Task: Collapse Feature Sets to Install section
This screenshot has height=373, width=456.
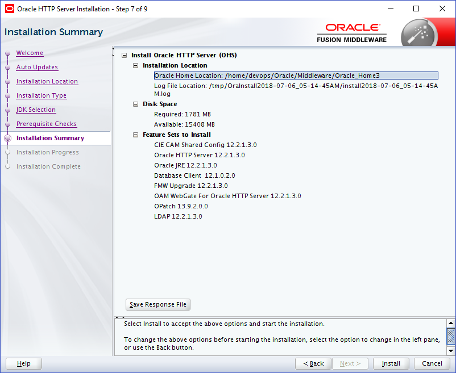Action: click(x=135, y=135)
